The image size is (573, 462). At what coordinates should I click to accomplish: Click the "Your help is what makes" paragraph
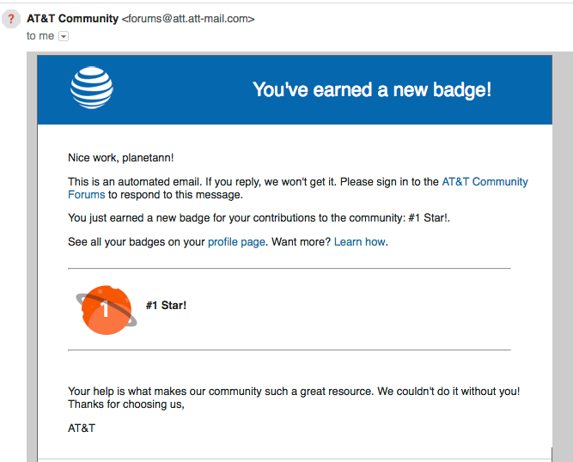(x=294, y=392)
